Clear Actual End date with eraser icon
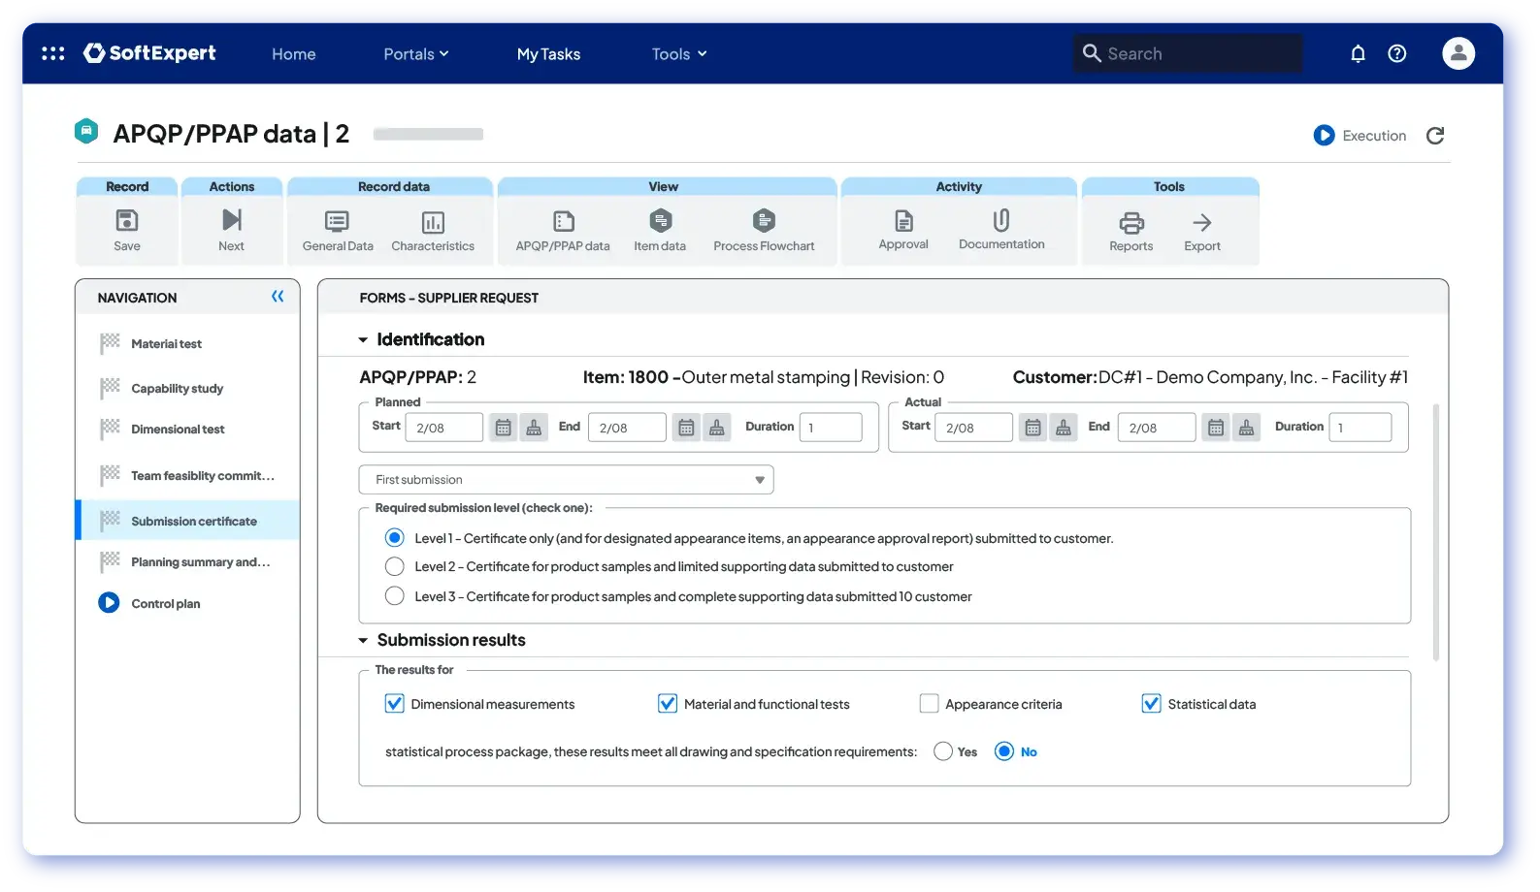1540x892 pixels. (x=1247, y=428)
